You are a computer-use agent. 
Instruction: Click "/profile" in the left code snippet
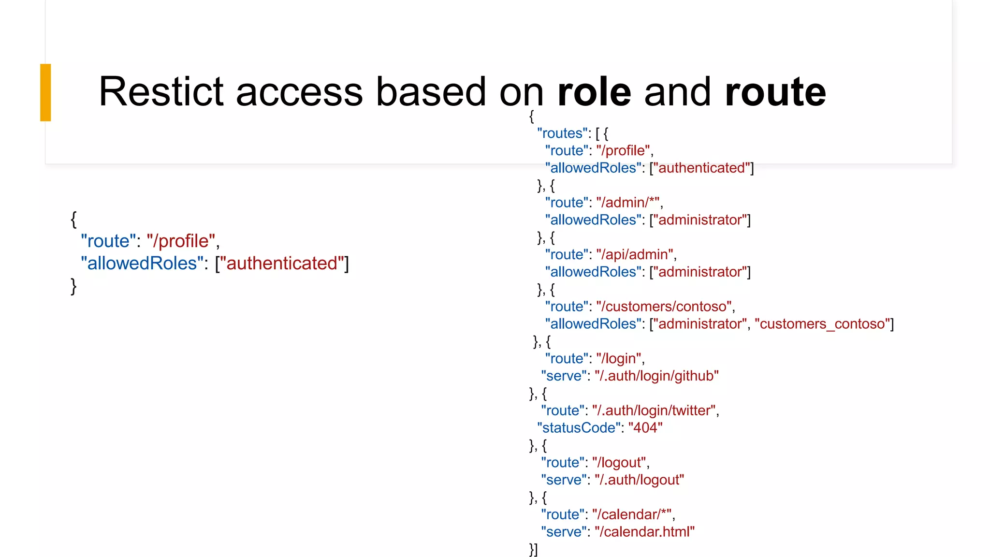[181, 241]
